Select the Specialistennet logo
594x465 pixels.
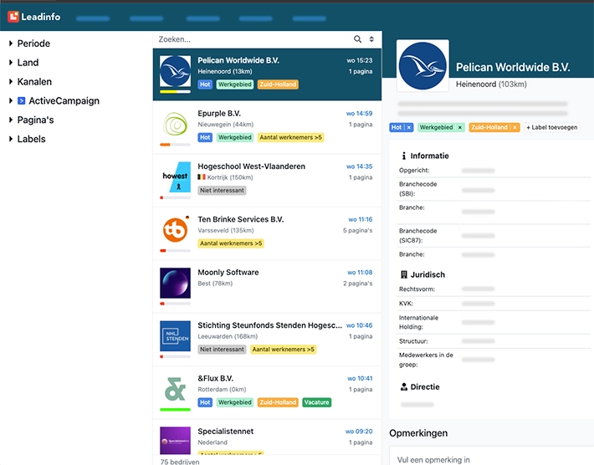click(175, 441)
